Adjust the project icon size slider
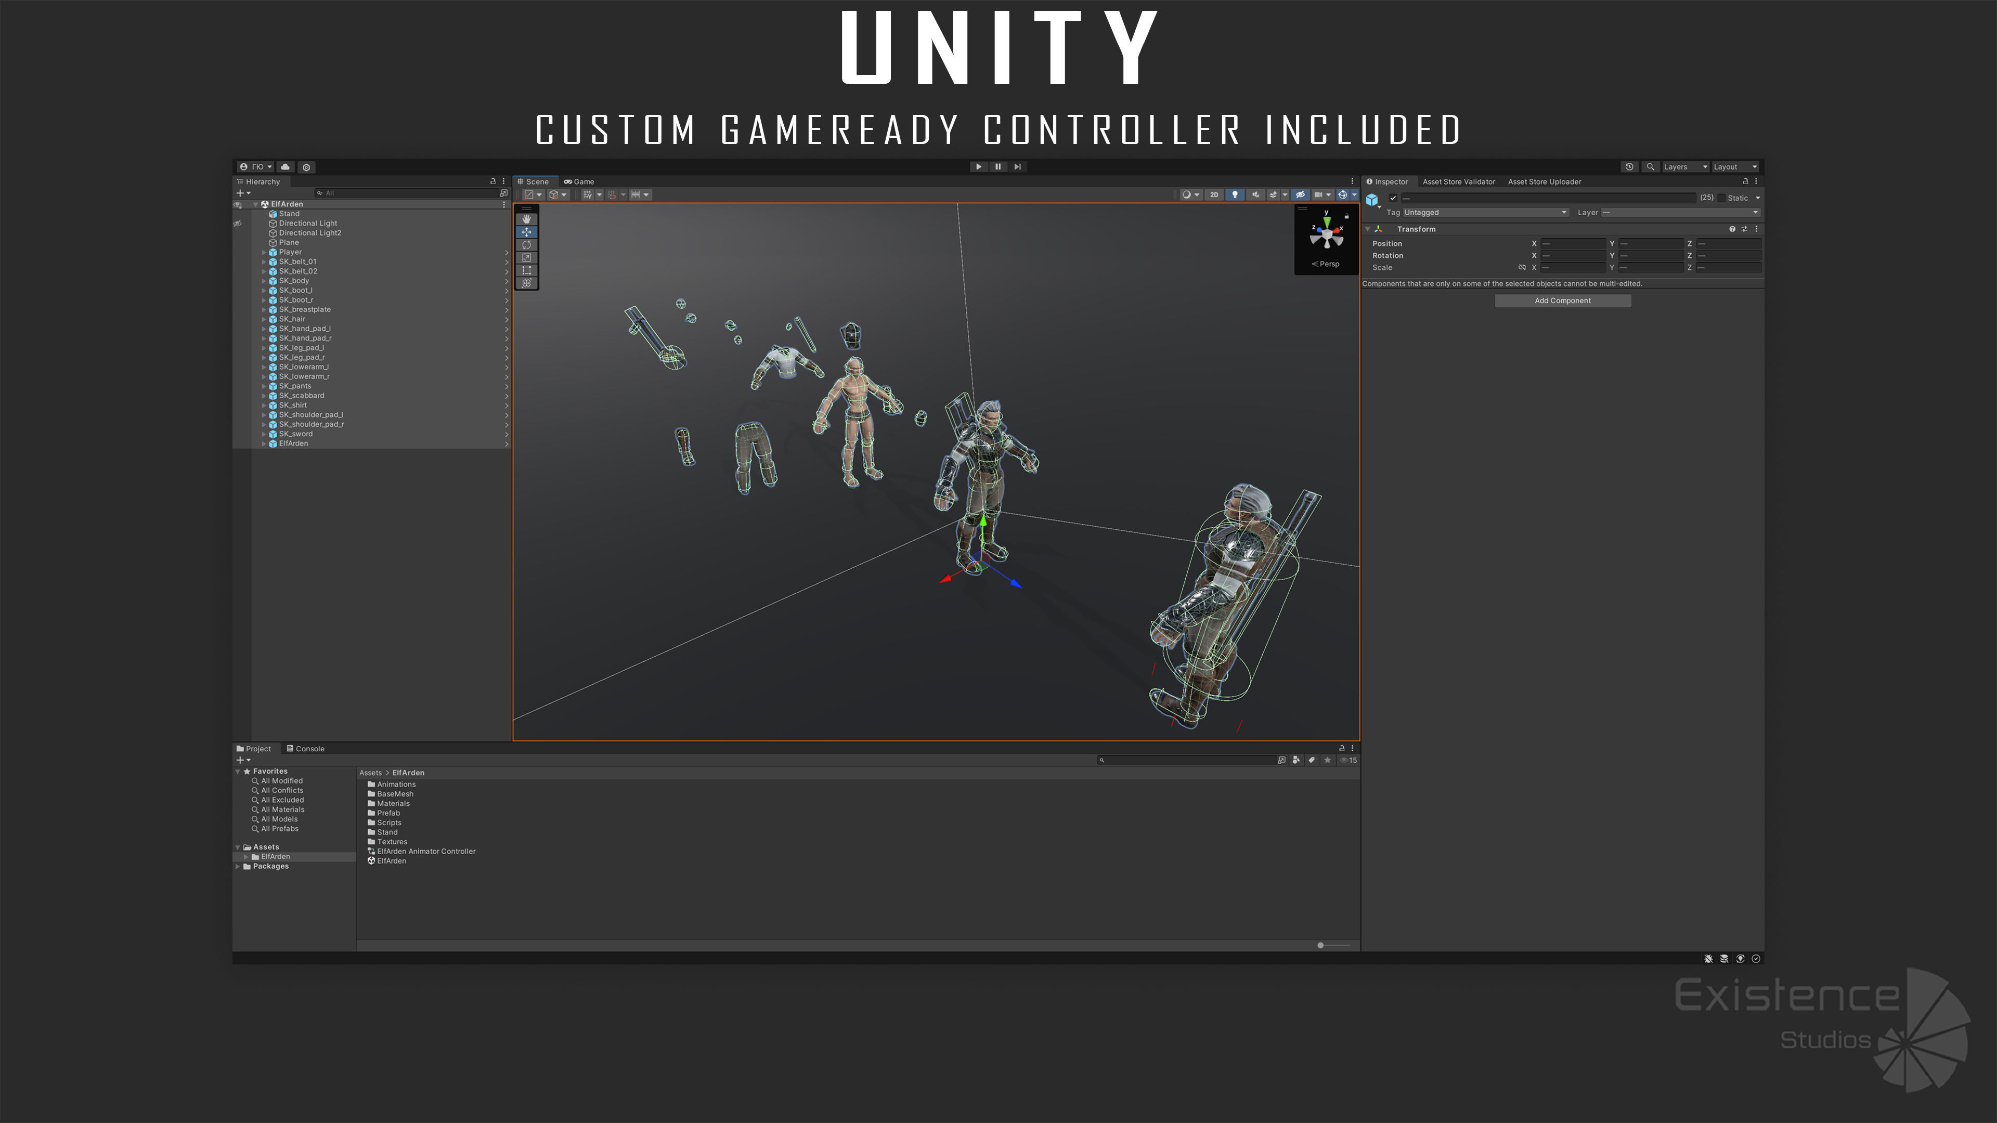The image size is (1997, 1123). pyautogui.click(x=1321, y=945)
